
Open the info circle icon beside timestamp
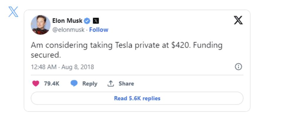pos(239,67)
